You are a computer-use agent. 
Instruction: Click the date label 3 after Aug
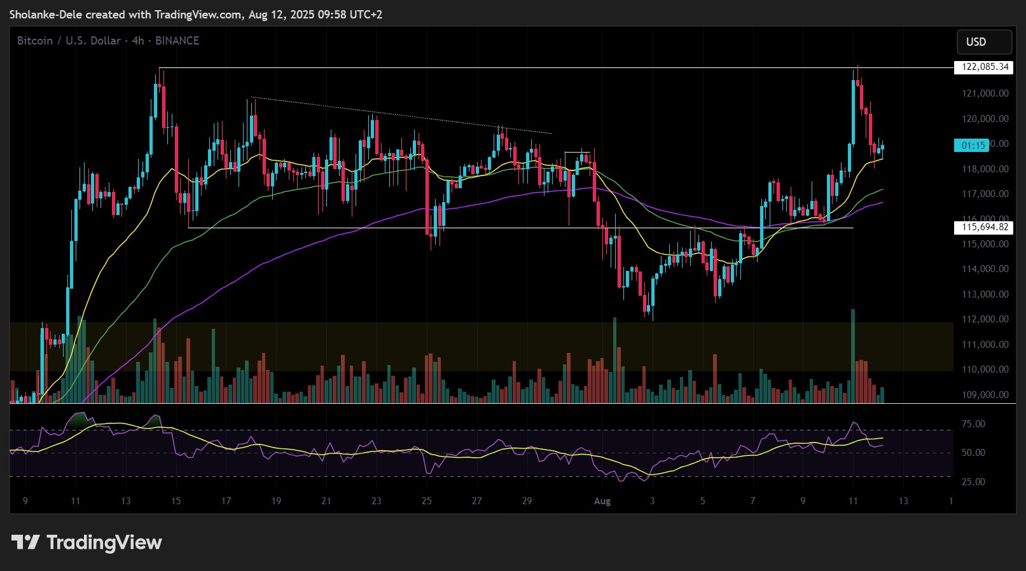point(653,501)
